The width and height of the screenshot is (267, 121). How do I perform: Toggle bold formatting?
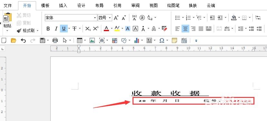[x=48, y=29]
